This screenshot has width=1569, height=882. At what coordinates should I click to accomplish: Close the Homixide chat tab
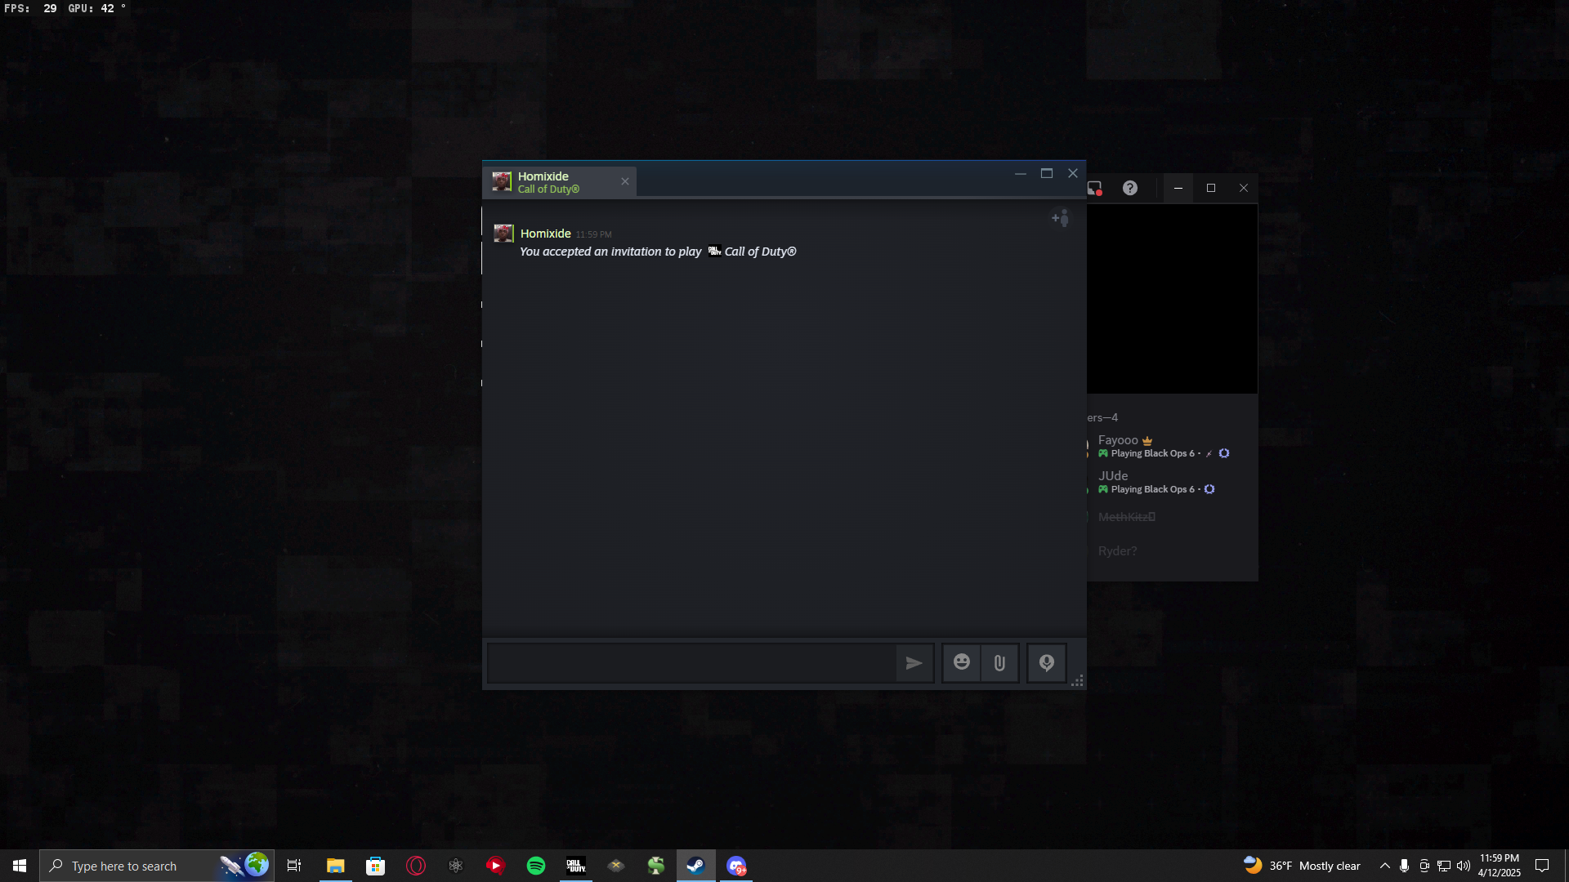point(625,181)
